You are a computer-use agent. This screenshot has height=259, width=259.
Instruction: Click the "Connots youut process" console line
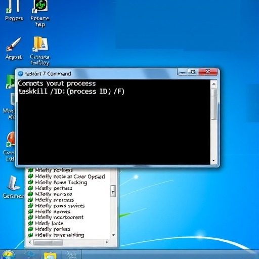point(57,83)
